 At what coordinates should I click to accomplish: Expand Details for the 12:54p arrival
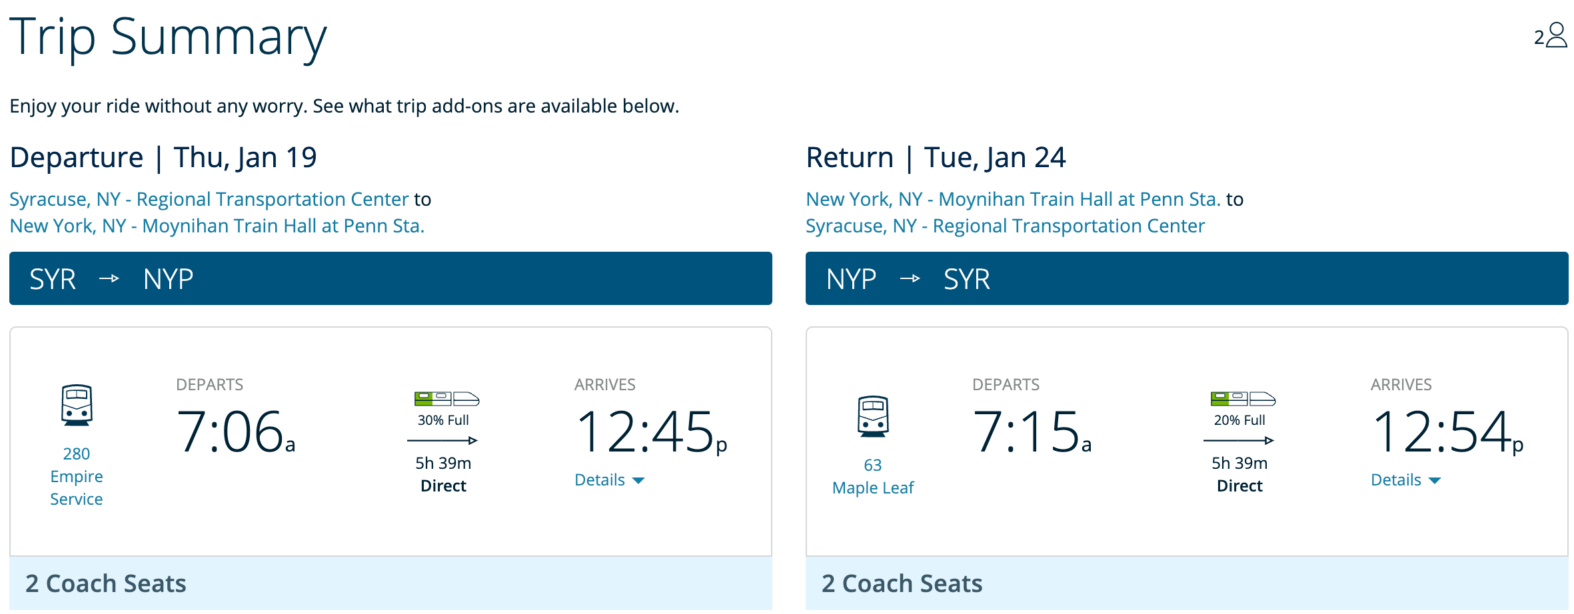(x=1405, y=480)
